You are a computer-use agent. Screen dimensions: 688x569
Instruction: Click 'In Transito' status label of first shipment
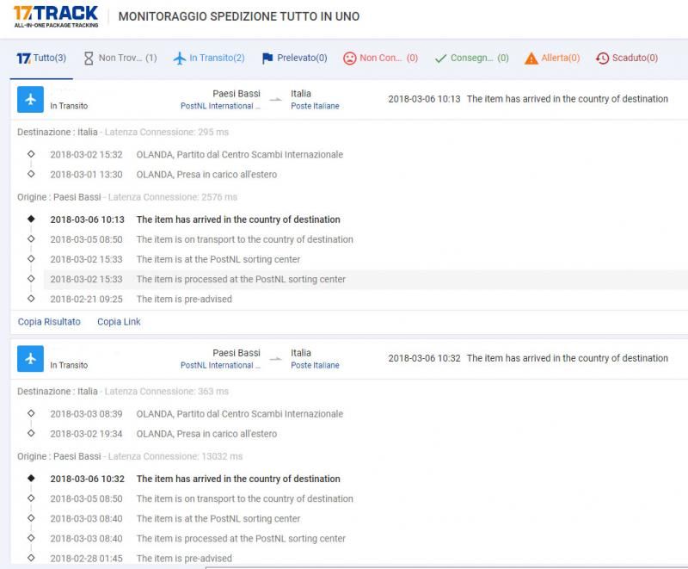69,106
